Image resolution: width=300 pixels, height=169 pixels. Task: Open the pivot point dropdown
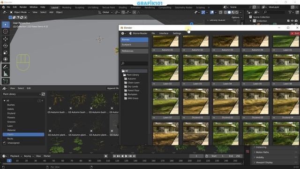pyautogui.click(x=117, y=12)
